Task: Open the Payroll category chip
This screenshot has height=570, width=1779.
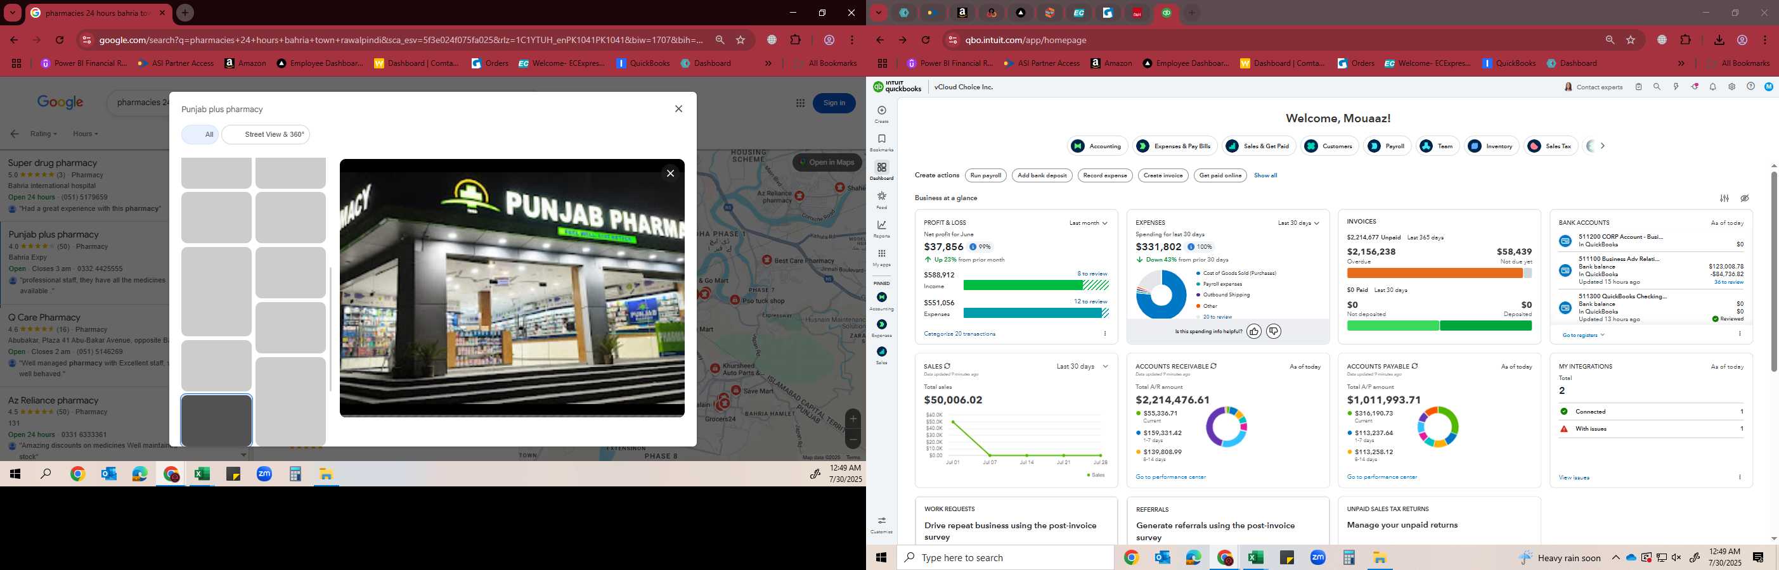Action: [1387, 146]
